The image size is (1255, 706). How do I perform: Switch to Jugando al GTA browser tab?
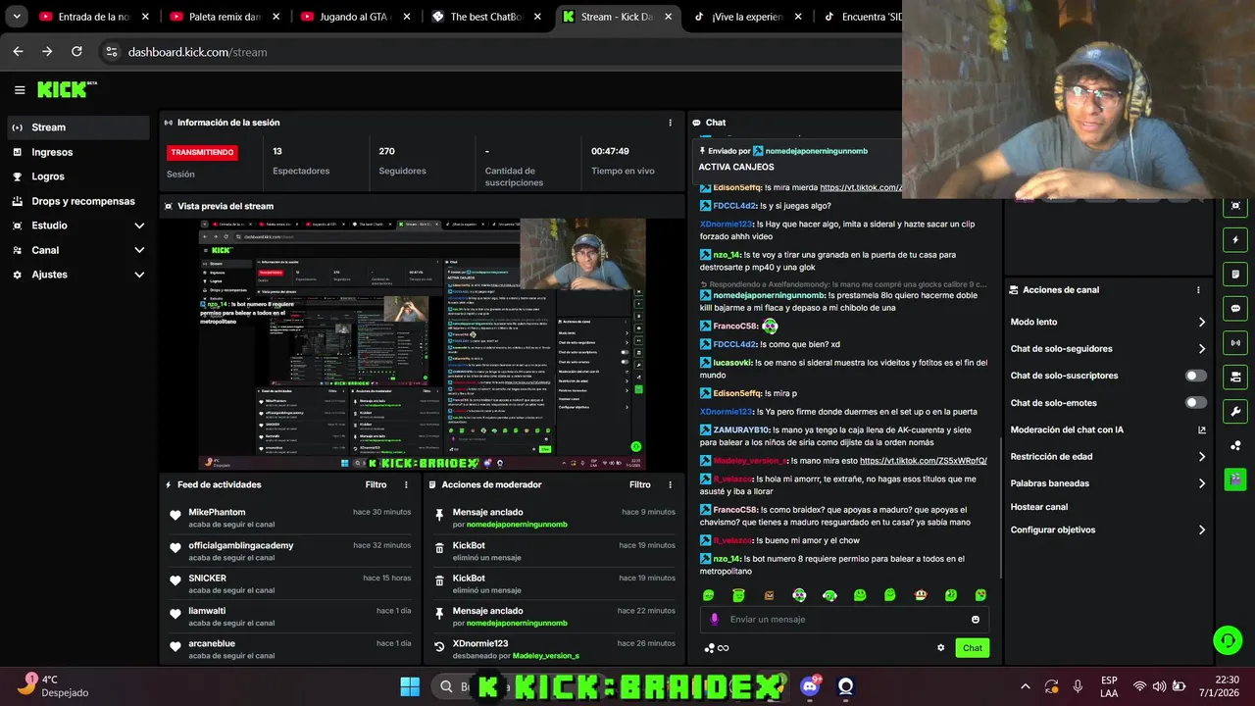[355, 17]
